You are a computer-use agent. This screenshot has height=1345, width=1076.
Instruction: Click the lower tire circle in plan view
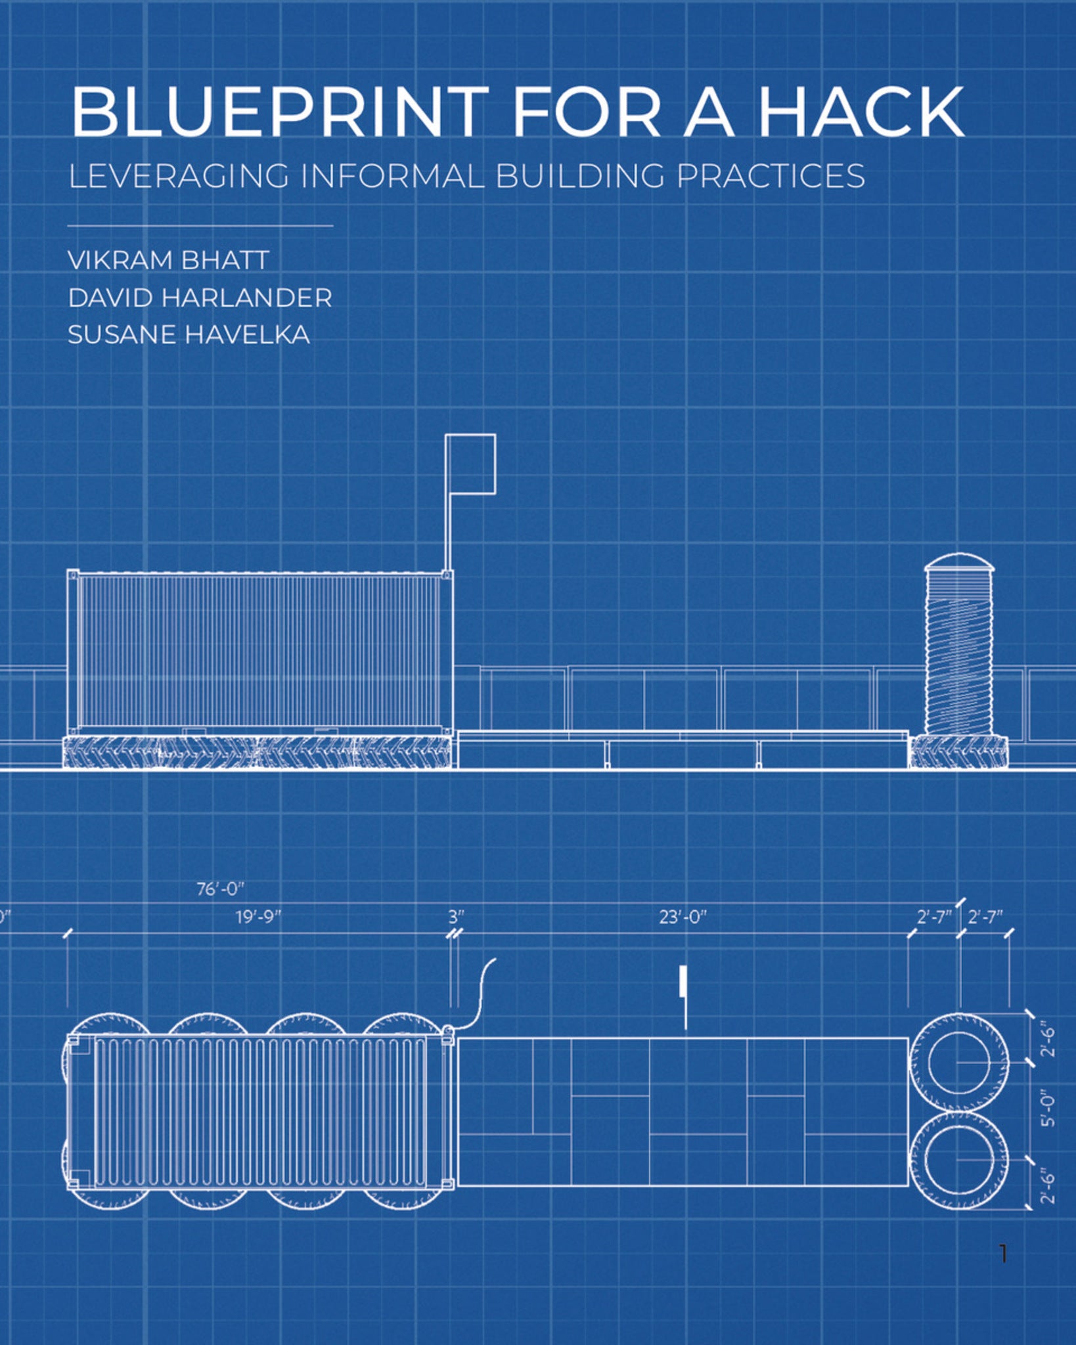(958, 1161)
